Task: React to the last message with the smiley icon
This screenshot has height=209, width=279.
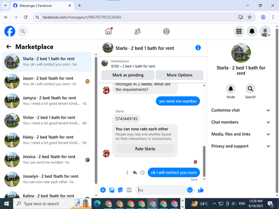Action: (142, 173)
